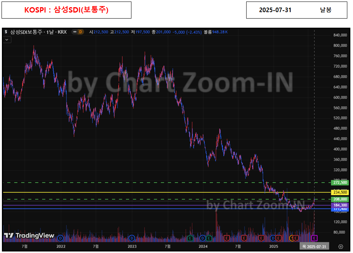
Task: Open the first red earnings marker after 2024
Action: click(226, 238)
